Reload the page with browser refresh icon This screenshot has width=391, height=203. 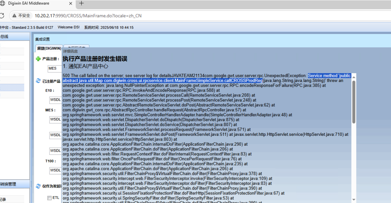coord(2,15)
